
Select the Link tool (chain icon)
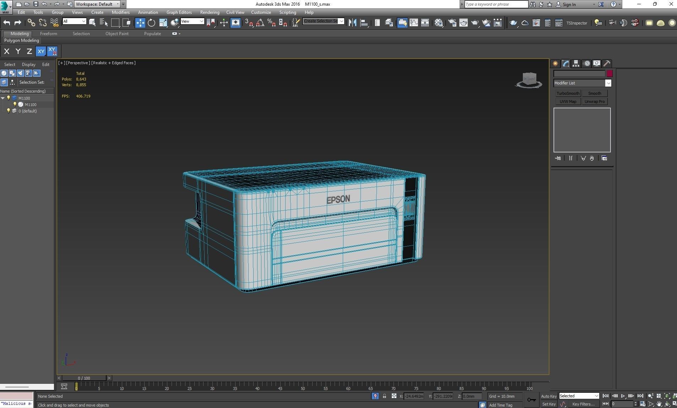[x=31, y=23]
